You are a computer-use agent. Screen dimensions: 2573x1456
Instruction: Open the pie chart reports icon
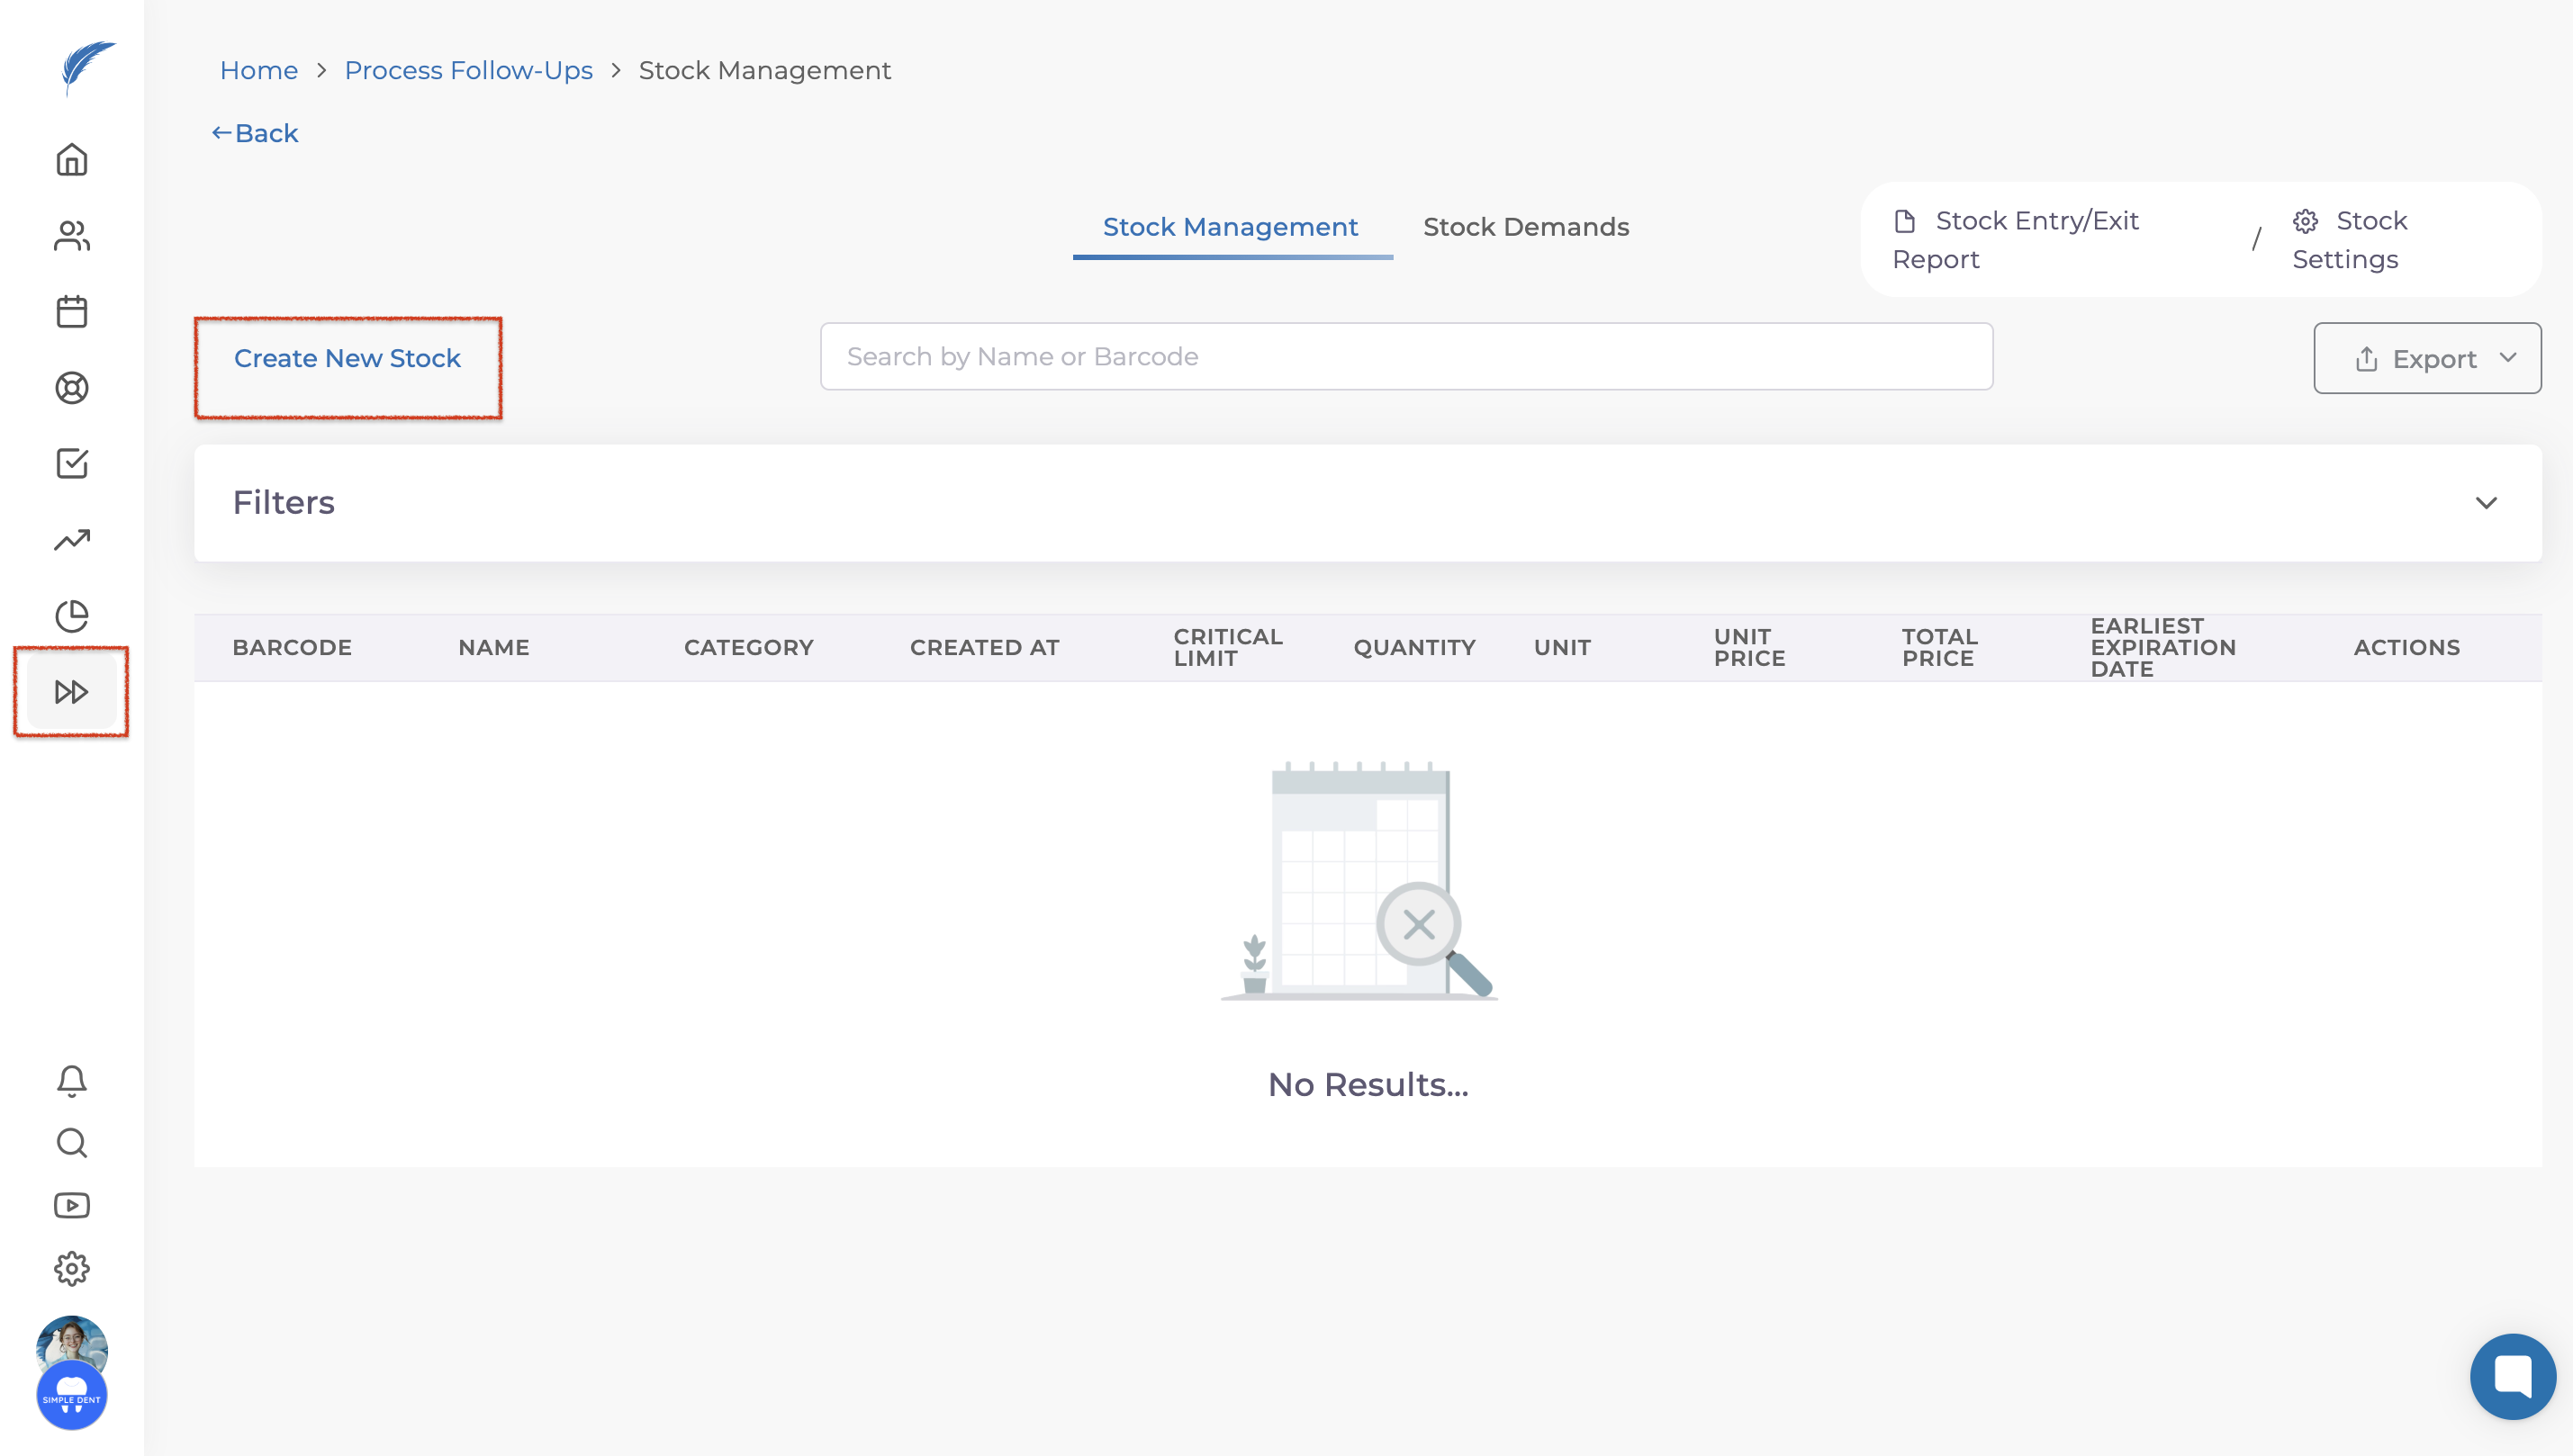[x=71, y=616]
